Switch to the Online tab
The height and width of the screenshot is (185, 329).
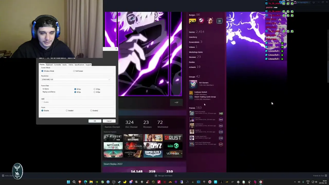[x=71, y=65]
